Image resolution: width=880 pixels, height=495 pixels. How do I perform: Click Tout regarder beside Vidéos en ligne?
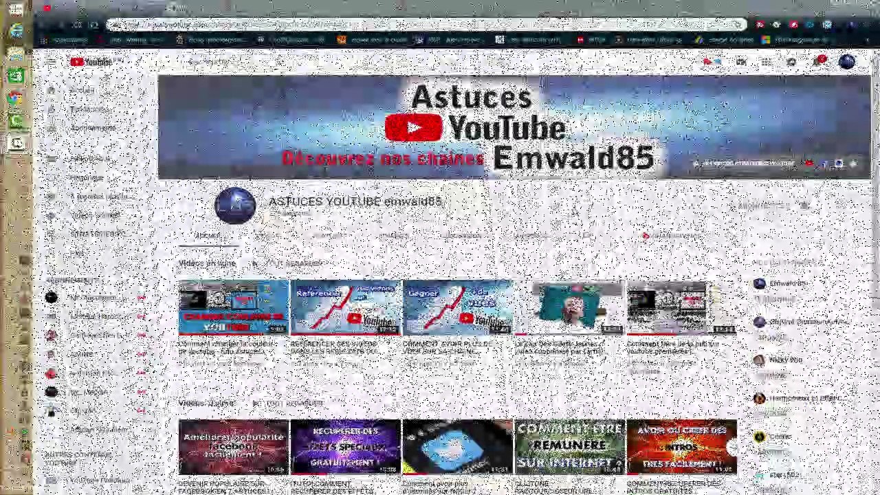(287, 263)
